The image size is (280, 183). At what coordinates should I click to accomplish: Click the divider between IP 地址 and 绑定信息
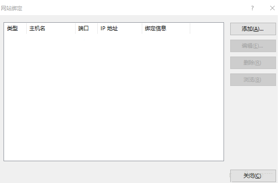(142, 28)
